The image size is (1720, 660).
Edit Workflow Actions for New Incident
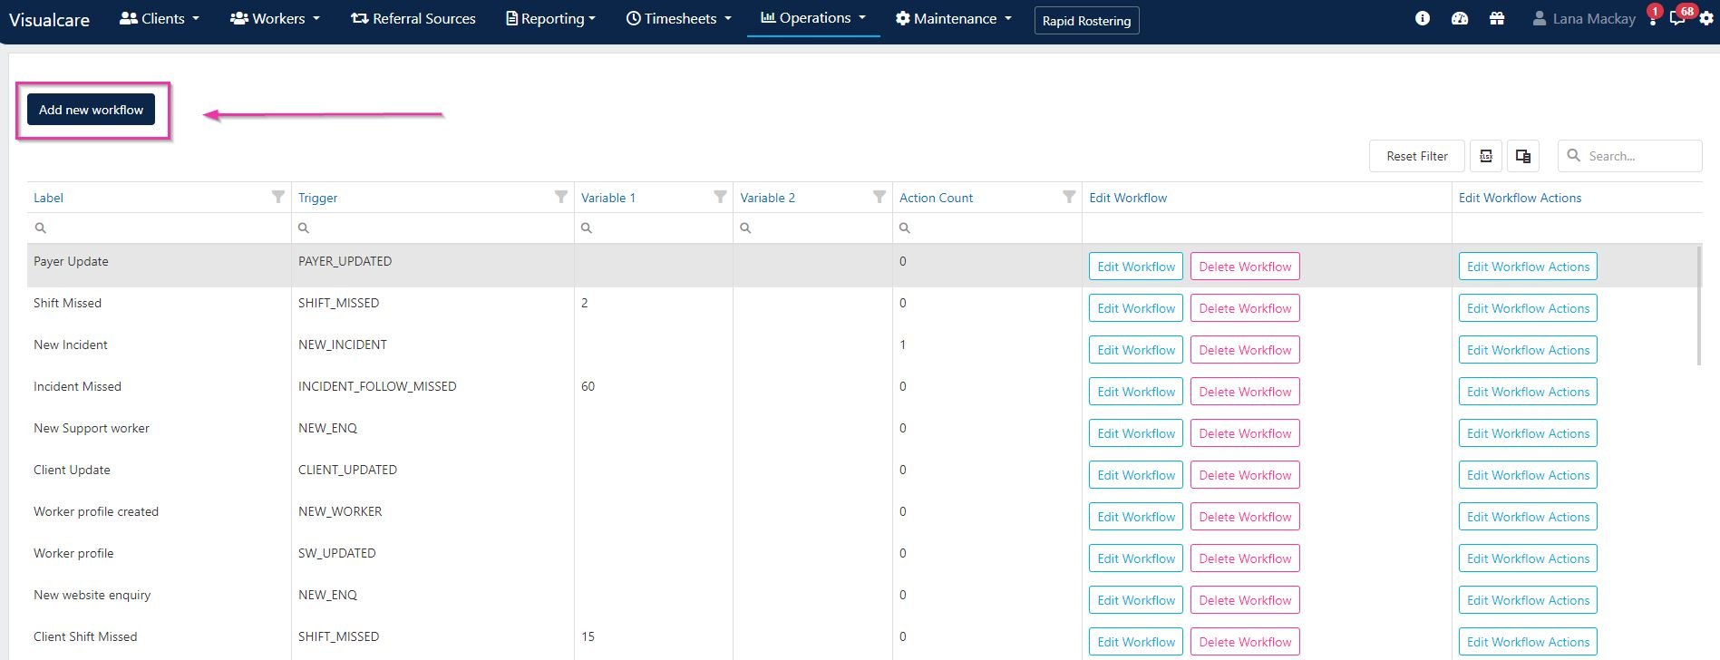pyautogui.click(x=1528, y=350)
